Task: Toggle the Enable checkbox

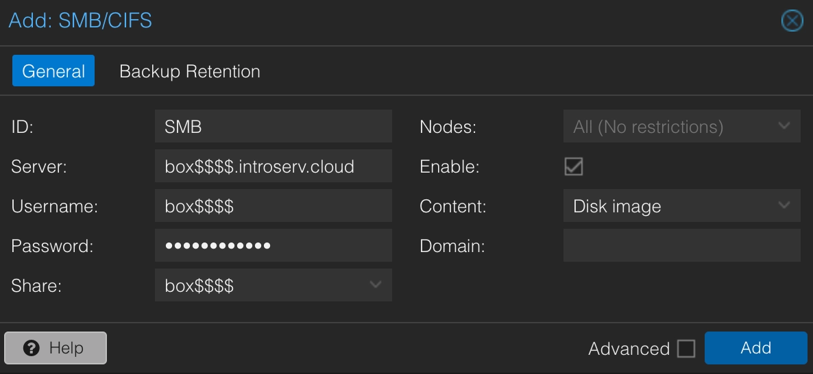Action: (574, 166)
